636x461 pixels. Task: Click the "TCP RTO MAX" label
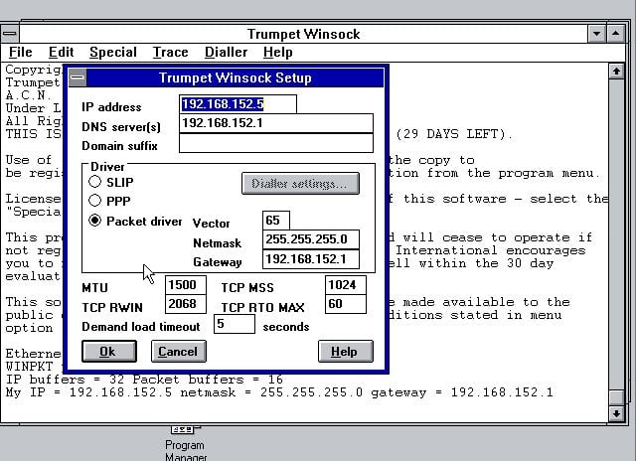point(262,307)
